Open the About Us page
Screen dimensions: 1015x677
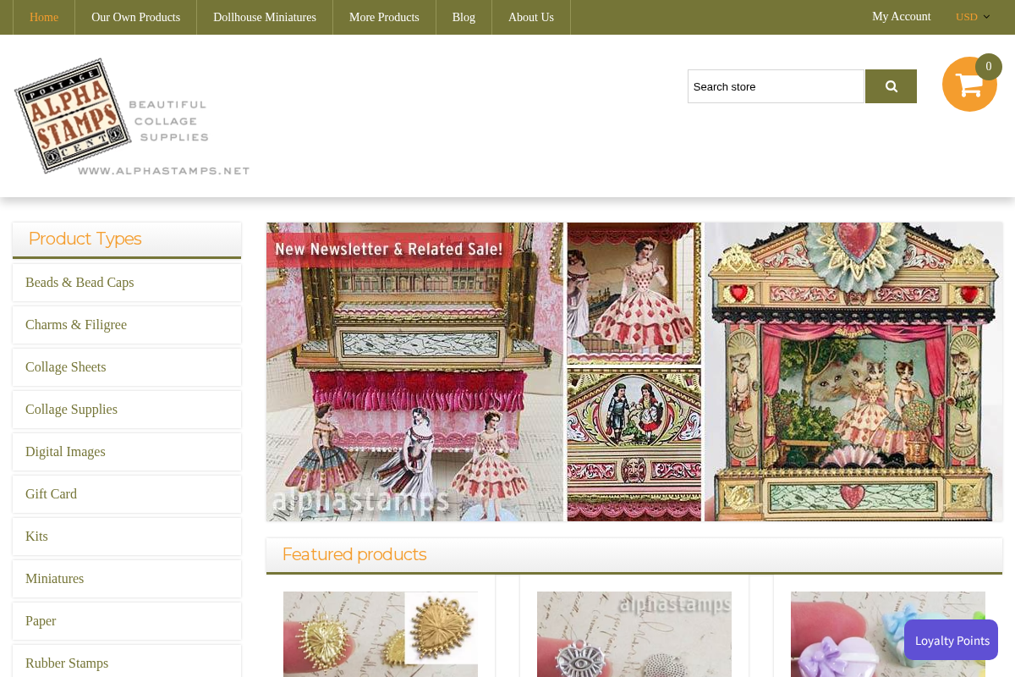tap(530, 17)
